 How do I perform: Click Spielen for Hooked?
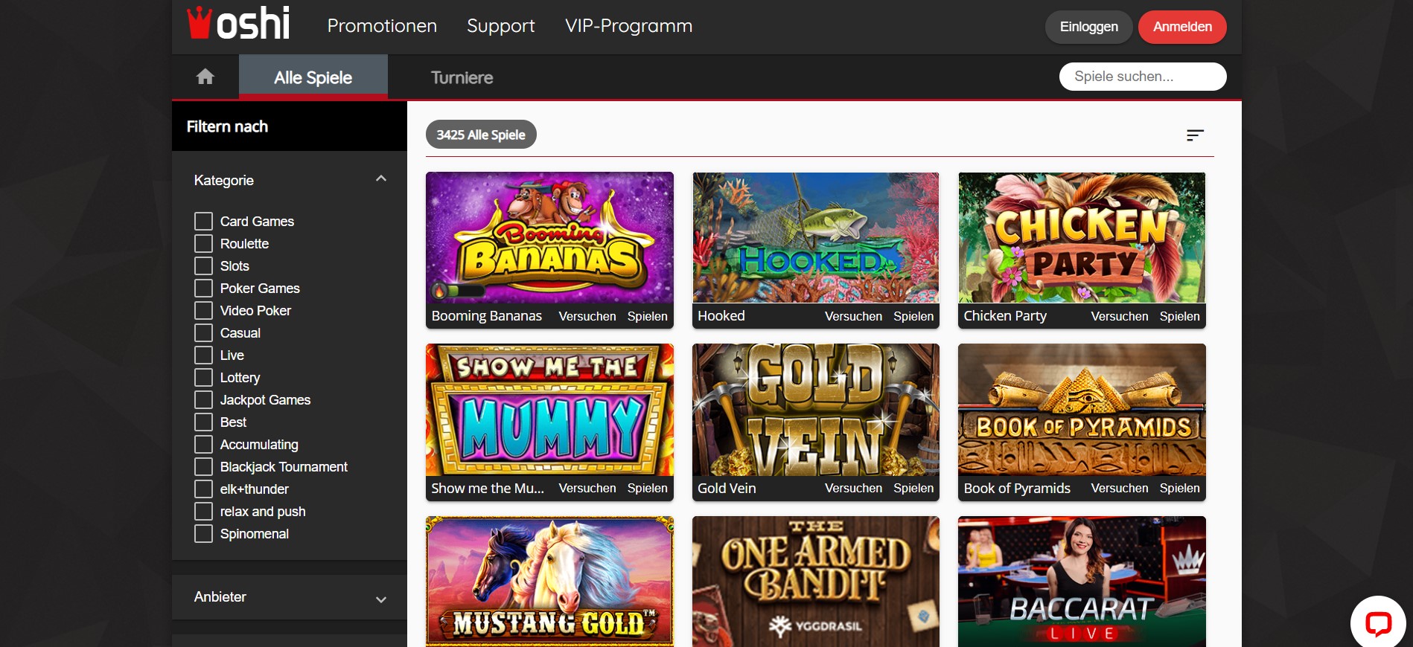913,316
